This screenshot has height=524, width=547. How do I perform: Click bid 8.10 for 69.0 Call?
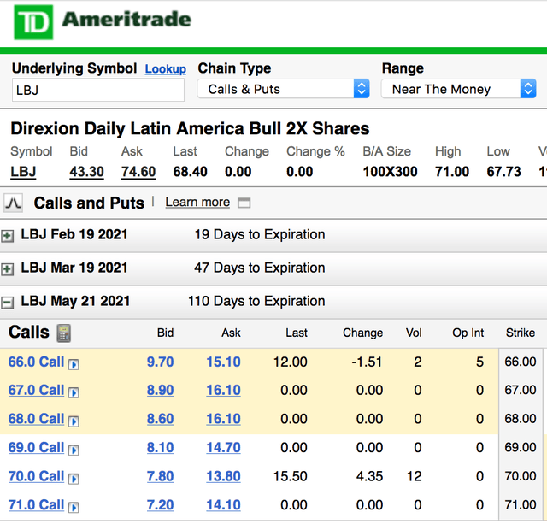point(160,447)
